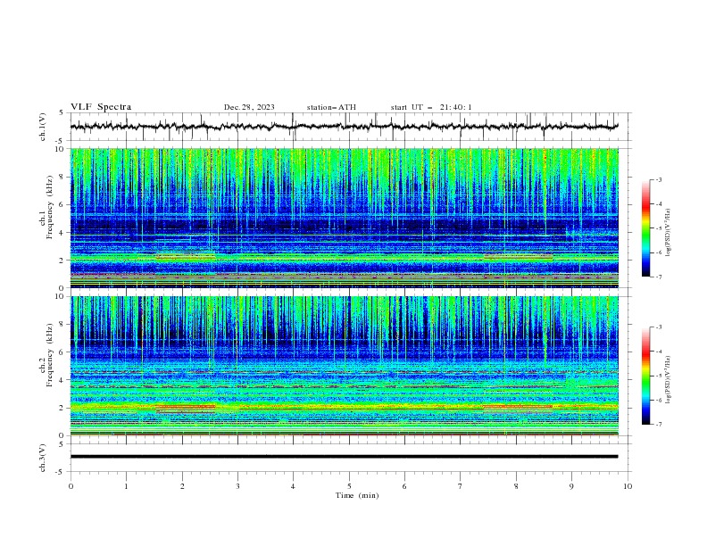Click the ch.2 spectrogram color bar
Viewport: 707px width, 546px height.
pos(645,376)
